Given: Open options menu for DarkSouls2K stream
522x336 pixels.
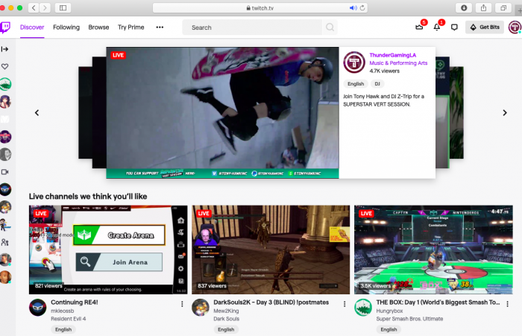Looking at the screenshot, I should (345, 304).
